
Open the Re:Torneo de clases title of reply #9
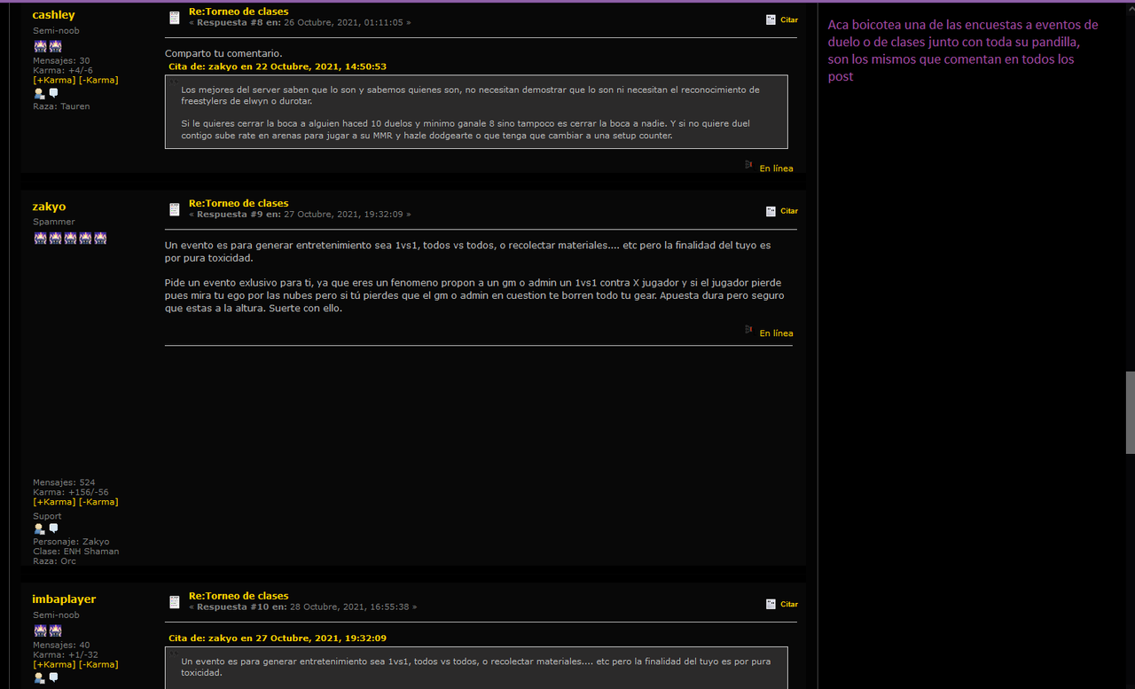[x=239, y=203]
